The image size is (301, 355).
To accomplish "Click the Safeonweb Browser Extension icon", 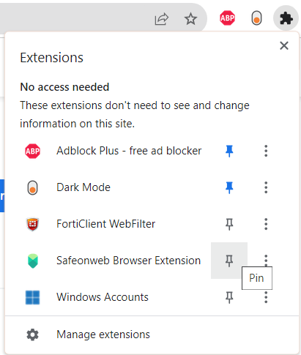I will 33,261.
